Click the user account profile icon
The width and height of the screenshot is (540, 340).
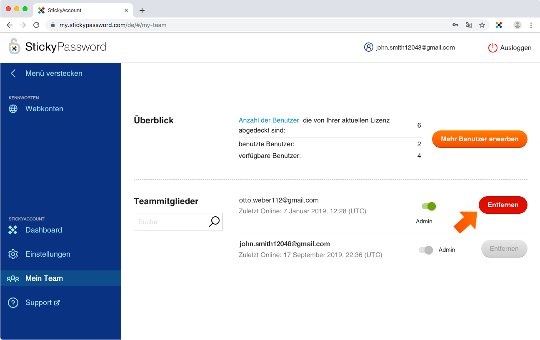[x=368, y=47]
